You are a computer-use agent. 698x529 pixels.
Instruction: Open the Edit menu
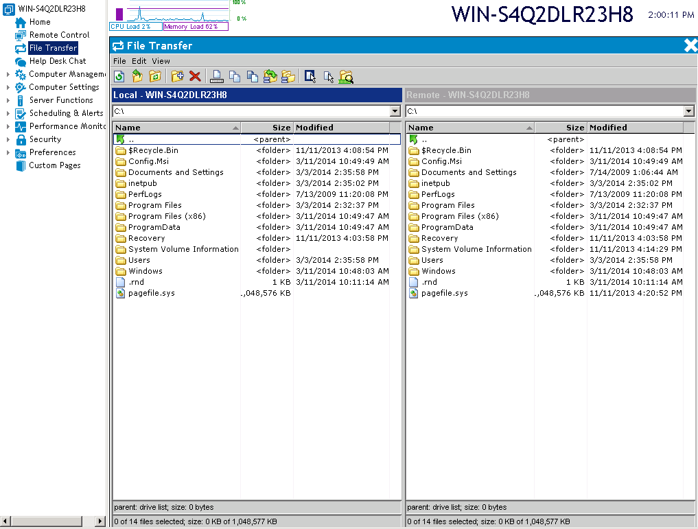139,61
